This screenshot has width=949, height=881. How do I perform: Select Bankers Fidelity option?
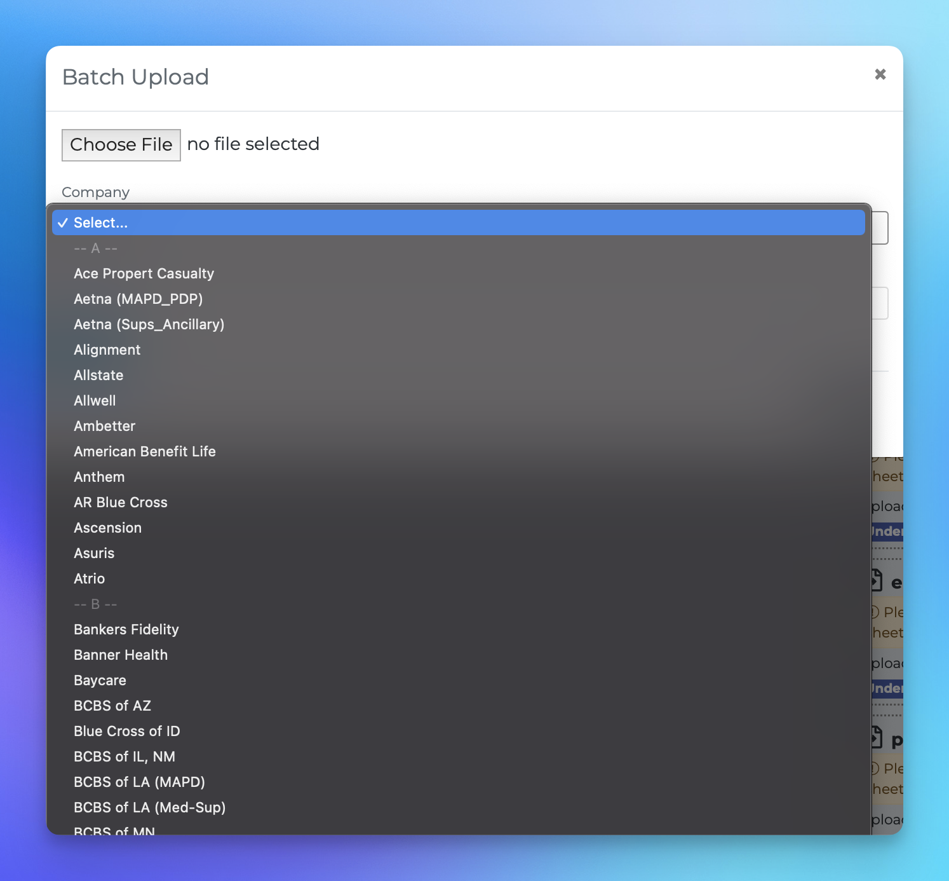459,629
